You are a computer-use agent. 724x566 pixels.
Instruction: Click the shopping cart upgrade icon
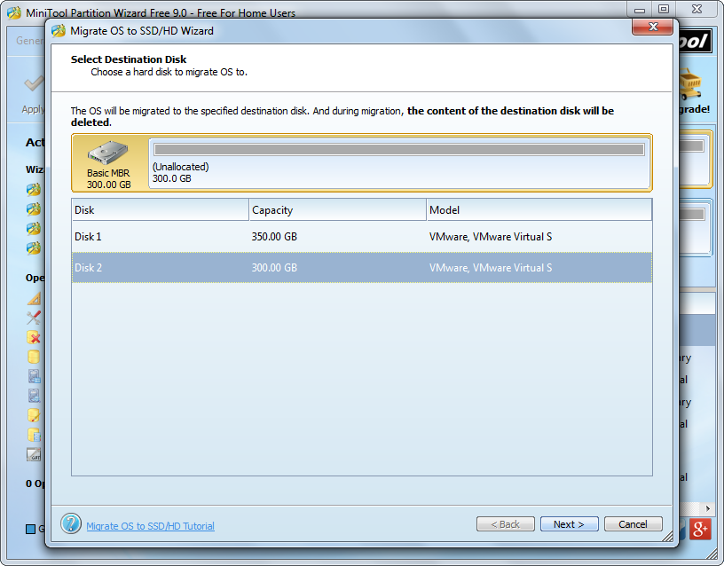(691, 84)
